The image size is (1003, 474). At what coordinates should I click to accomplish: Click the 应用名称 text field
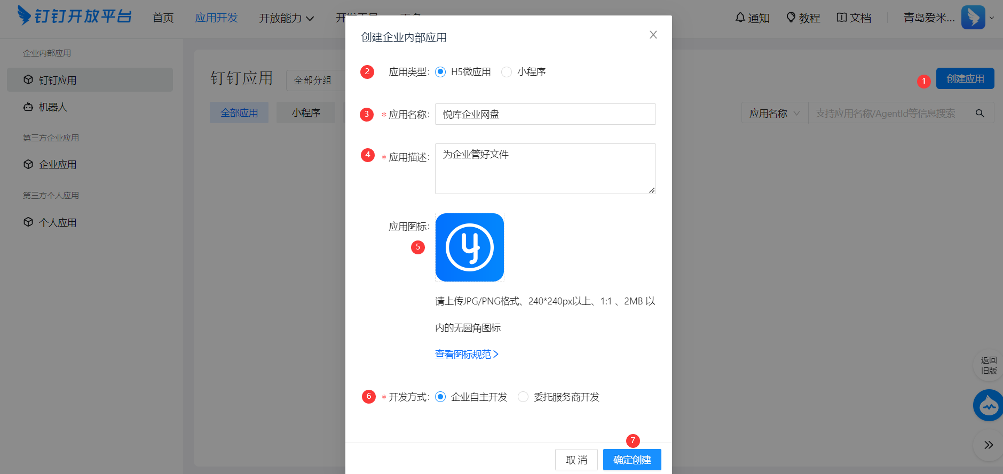point(545,114)
